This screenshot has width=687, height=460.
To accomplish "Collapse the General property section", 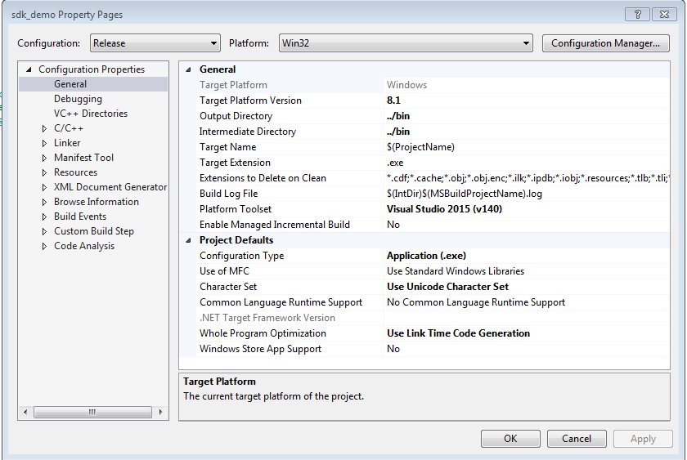I will [x=189, y=69].
